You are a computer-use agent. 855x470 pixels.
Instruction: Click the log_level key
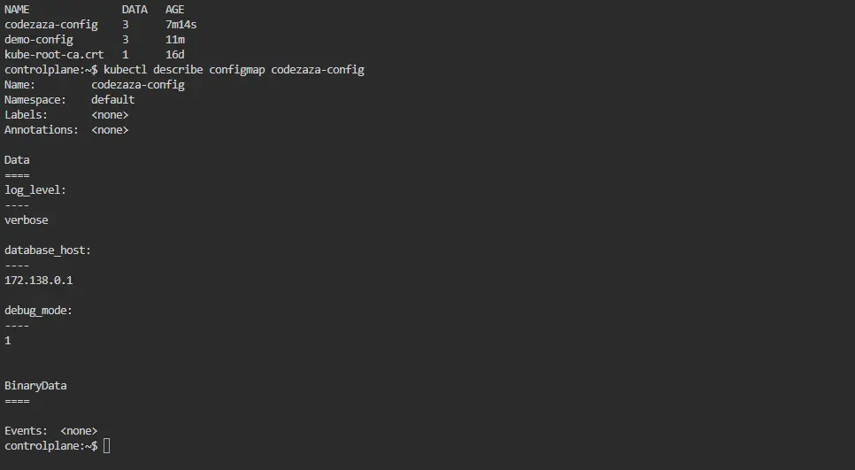[35, 190]
